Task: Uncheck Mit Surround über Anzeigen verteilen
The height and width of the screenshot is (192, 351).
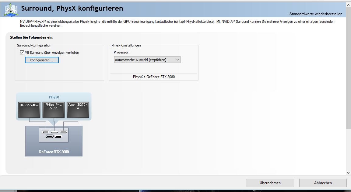Action: coord(22,53)
